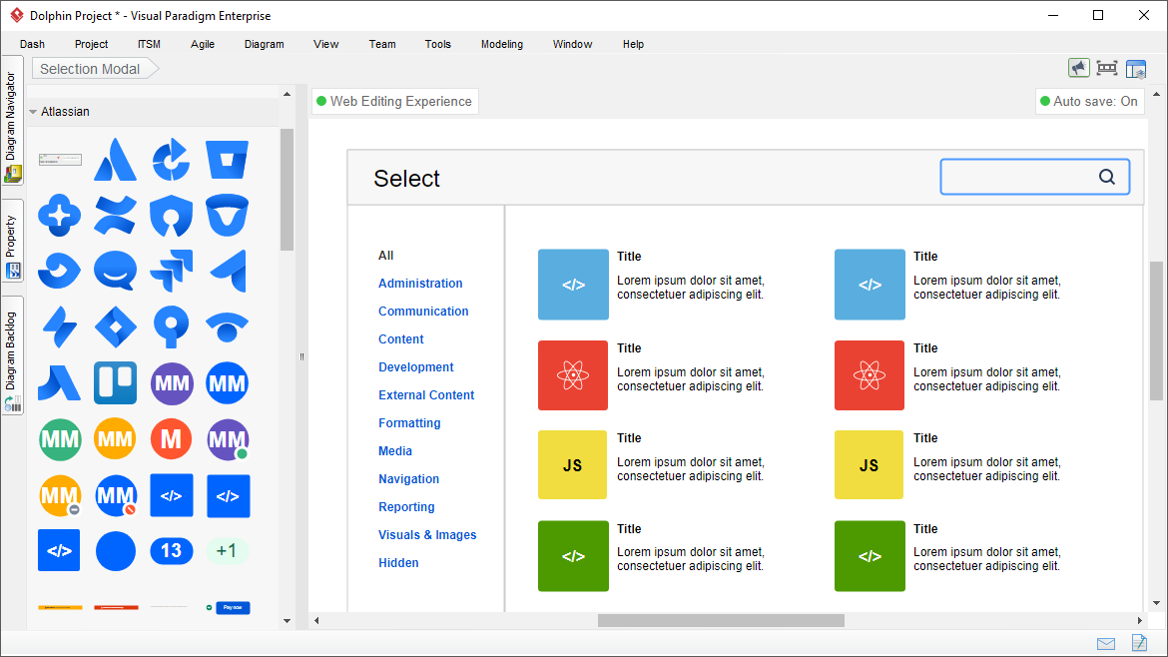Pick the 13 badge shape
The image size is (1168, 657).
tap(172, 550)
